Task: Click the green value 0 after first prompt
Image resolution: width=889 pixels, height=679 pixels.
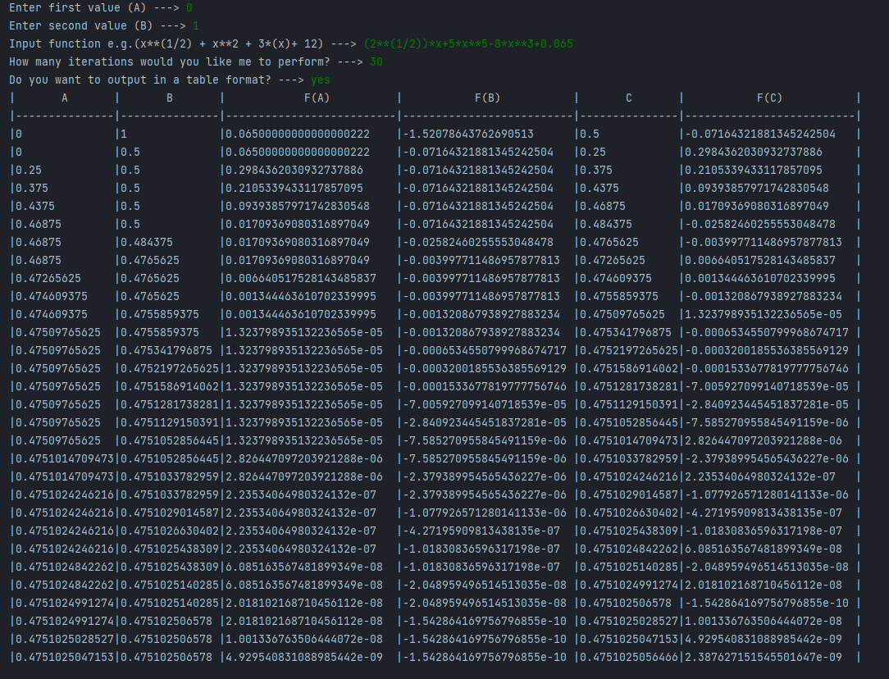Action: click(189, 7)
